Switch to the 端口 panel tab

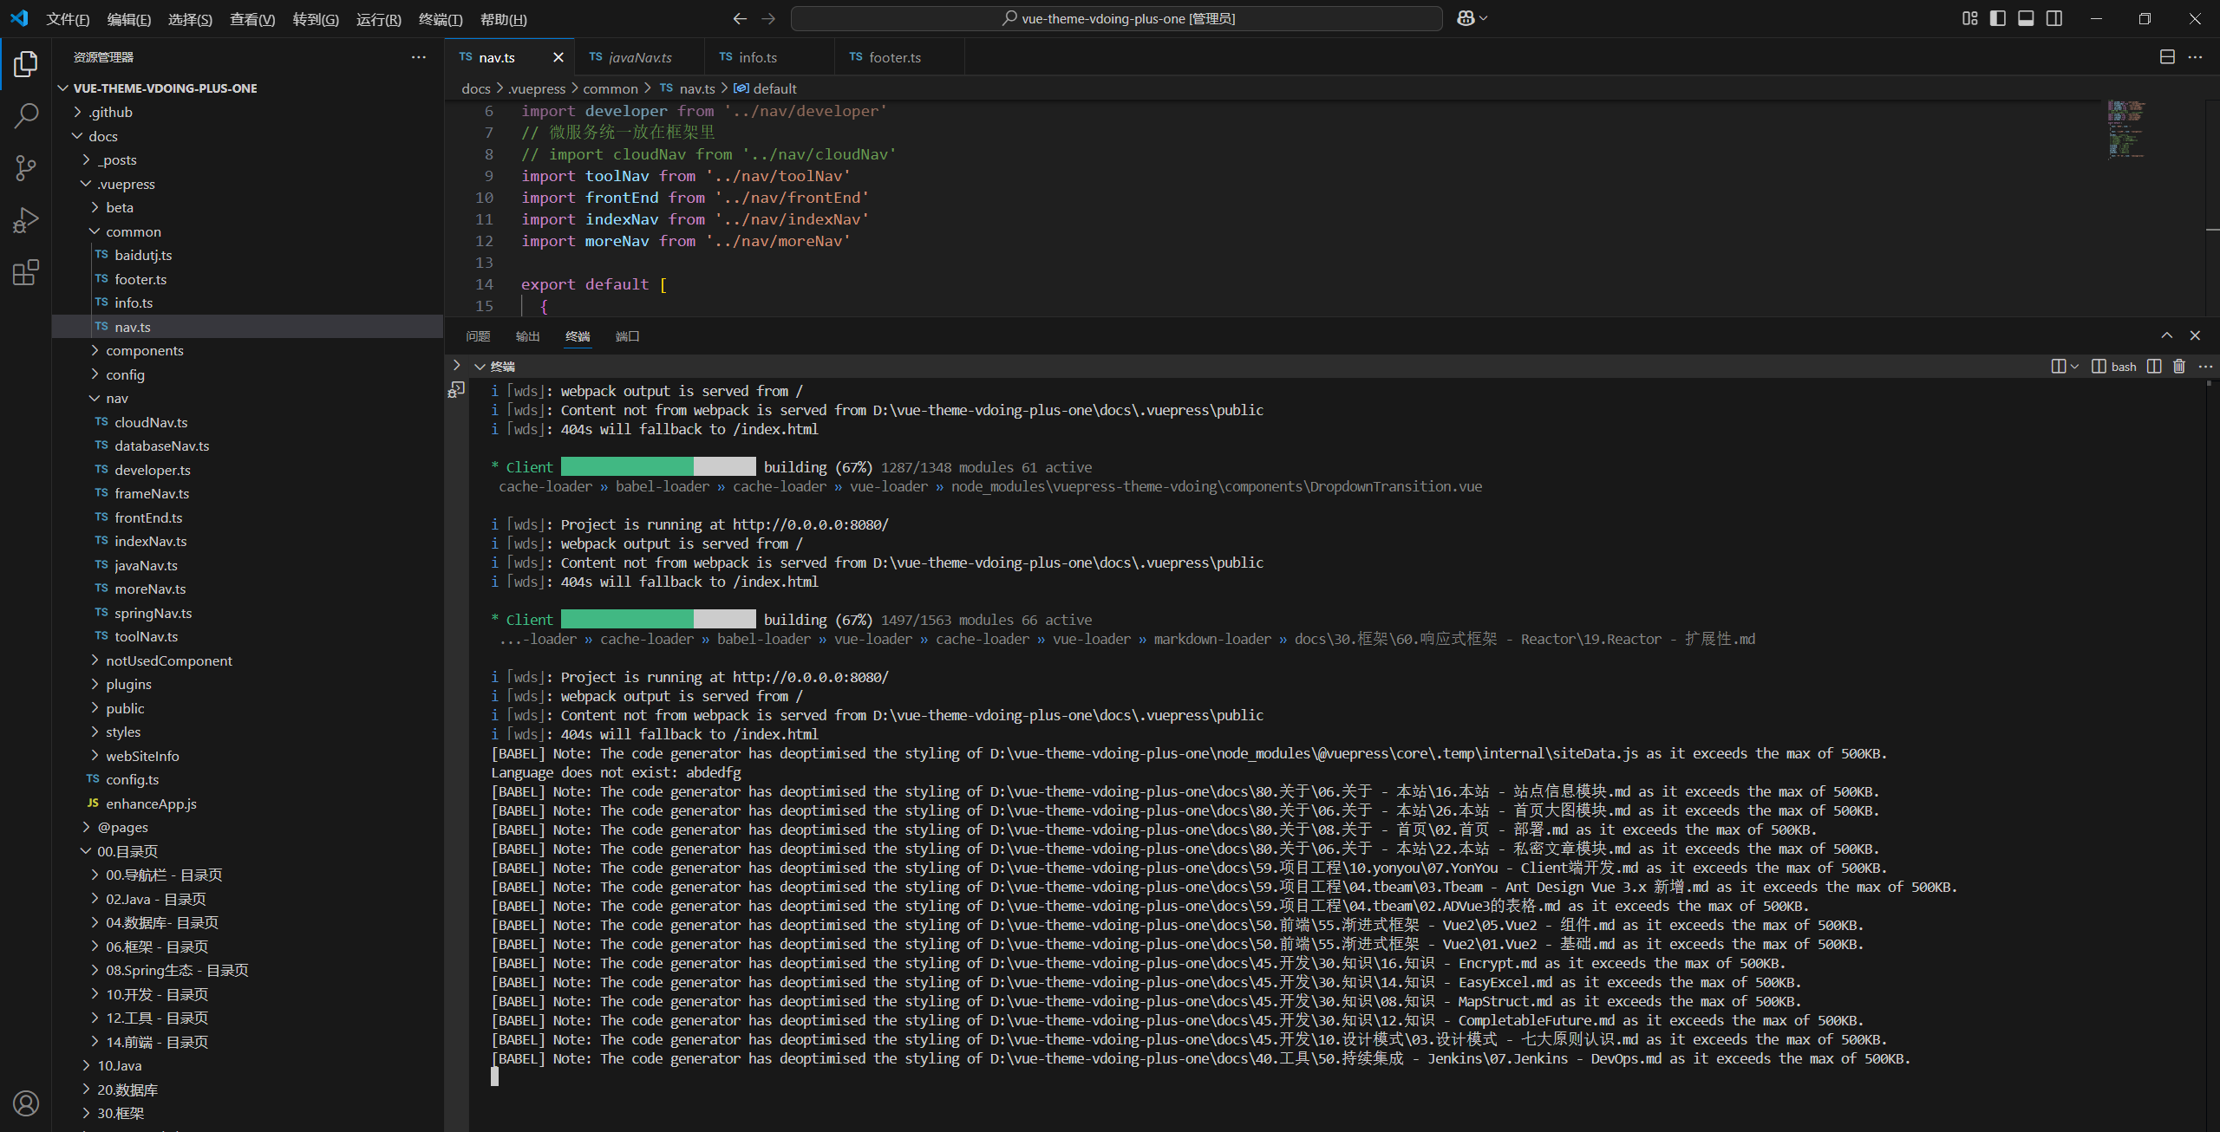click(x=627, y=336)
